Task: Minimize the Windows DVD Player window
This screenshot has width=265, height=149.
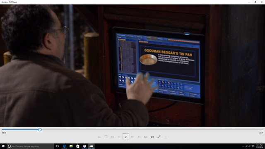Action: click(249, 2)
